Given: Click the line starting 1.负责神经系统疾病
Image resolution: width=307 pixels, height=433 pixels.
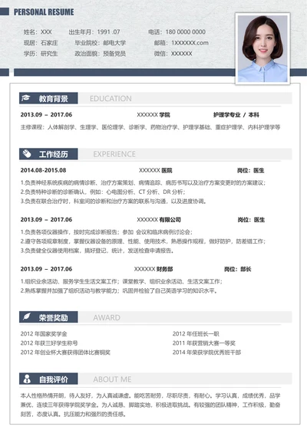Looking at the screenshot, I should click(143, 182).
